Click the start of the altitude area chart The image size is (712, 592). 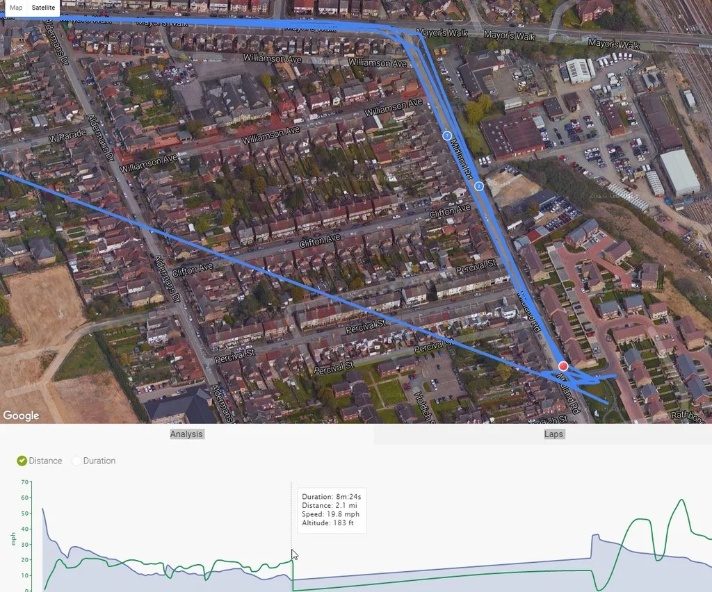(x=43, y=509)
